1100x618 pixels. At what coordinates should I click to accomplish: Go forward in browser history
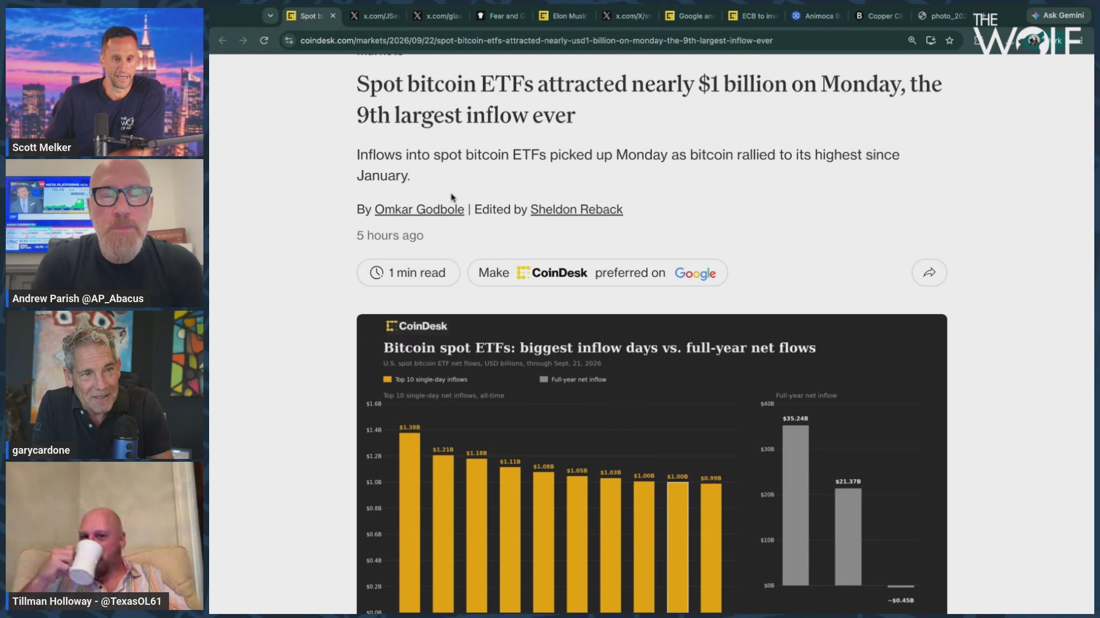click(243, 41)
